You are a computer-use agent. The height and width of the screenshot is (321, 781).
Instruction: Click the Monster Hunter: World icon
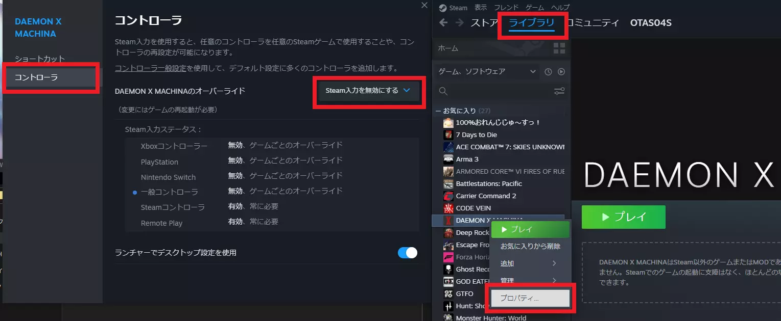[x=448, y=317]
